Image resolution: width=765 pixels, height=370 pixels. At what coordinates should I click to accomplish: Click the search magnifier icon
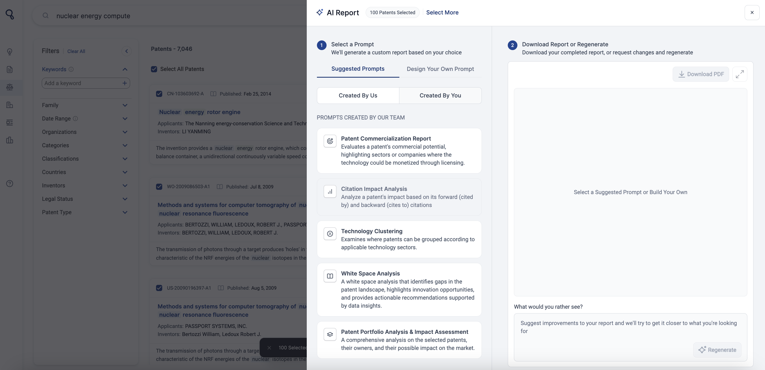tap(46, 16)
